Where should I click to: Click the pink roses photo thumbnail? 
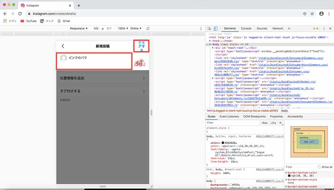click(x=140, y=62)
